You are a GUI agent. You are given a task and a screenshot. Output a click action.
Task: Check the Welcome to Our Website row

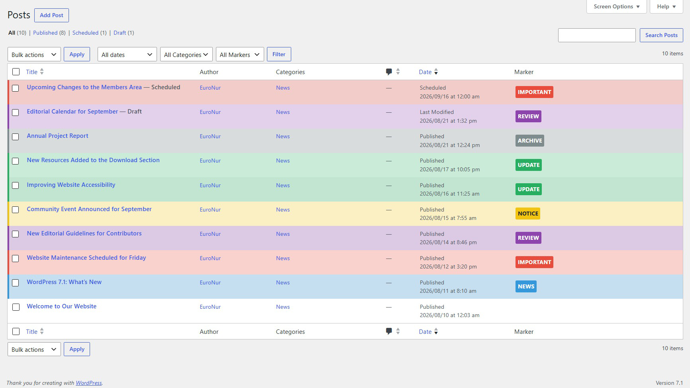point(16,307)
